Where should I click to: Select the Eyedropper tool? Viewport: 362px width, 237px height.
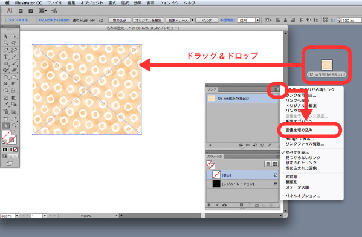coord(6,105)
